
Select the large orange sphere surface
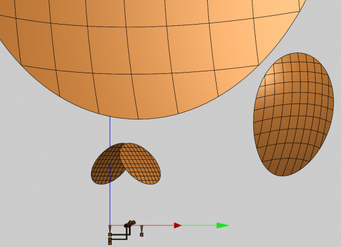pyautogui.click(x=152, y=54)
